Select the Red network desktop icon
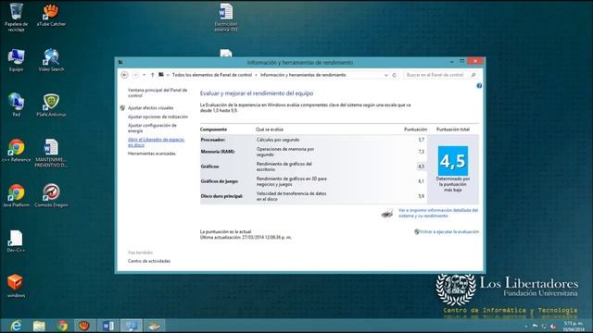Screen dimensions: 593x333 [16, 105]
